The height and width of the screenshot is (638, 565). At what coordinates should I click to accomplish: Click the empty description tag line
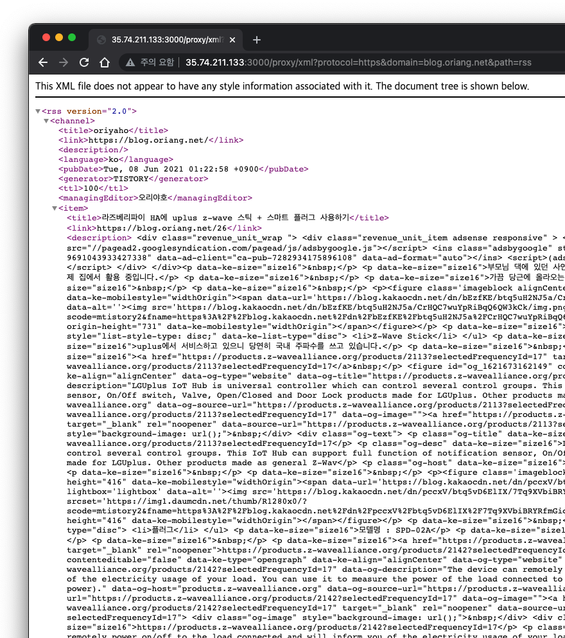[x=94, y=150]
